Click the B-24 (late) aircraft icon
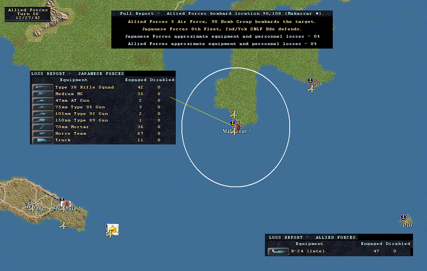This screenshot has height=271, width=427. click(x=278, y=251)
